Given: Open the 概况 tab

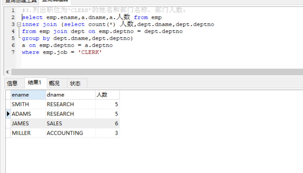Looking at the screenshot, I should (54, 83).
